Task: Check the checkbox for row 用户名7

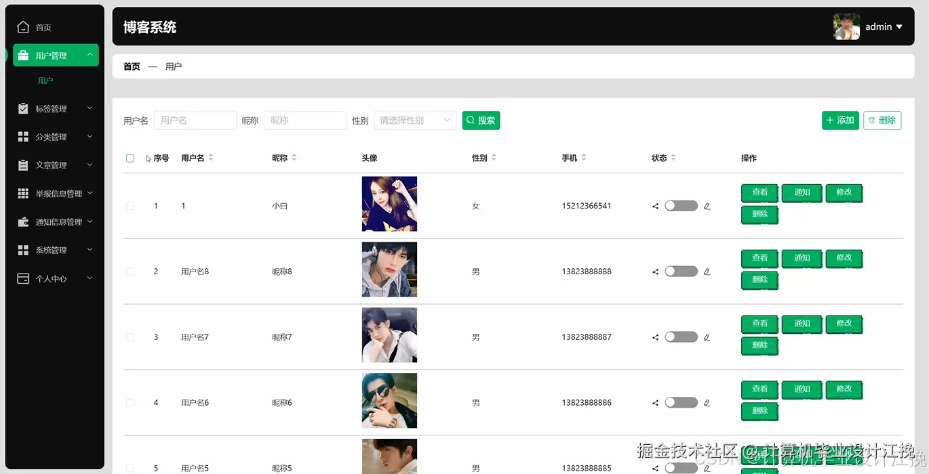Action: click(x=130, y=337)
